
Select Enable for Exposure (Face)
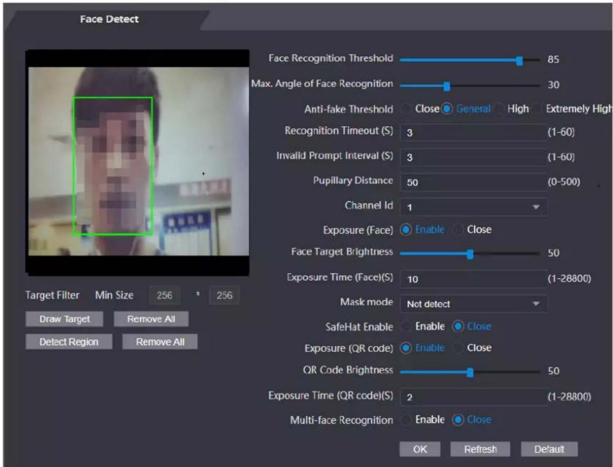(x=406, y=230)
